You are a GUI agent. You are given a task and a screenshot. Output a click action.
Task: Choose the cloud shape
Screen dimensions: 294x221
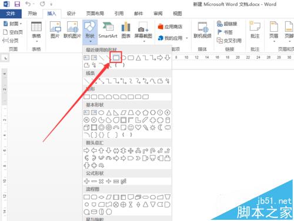coord(168,128)
